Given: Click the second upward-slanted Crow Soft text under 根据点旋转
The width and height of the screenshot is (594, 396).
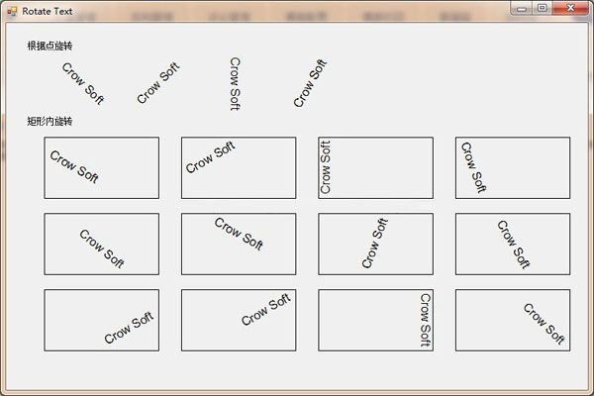Looking at the screenshot, I should pos(158,82).
